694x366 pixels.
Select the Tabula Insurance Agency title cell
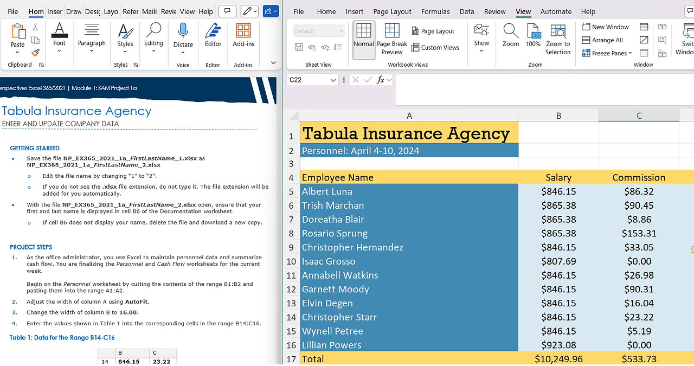(x=409, y=133)
